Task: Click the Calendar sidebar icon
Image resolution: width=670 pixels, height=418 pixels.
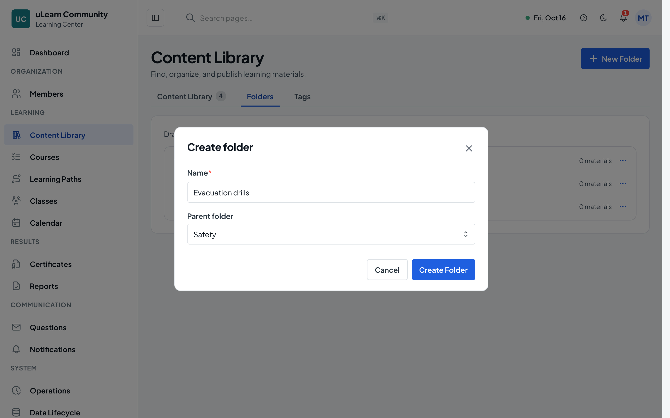Action: pos(16,223)
